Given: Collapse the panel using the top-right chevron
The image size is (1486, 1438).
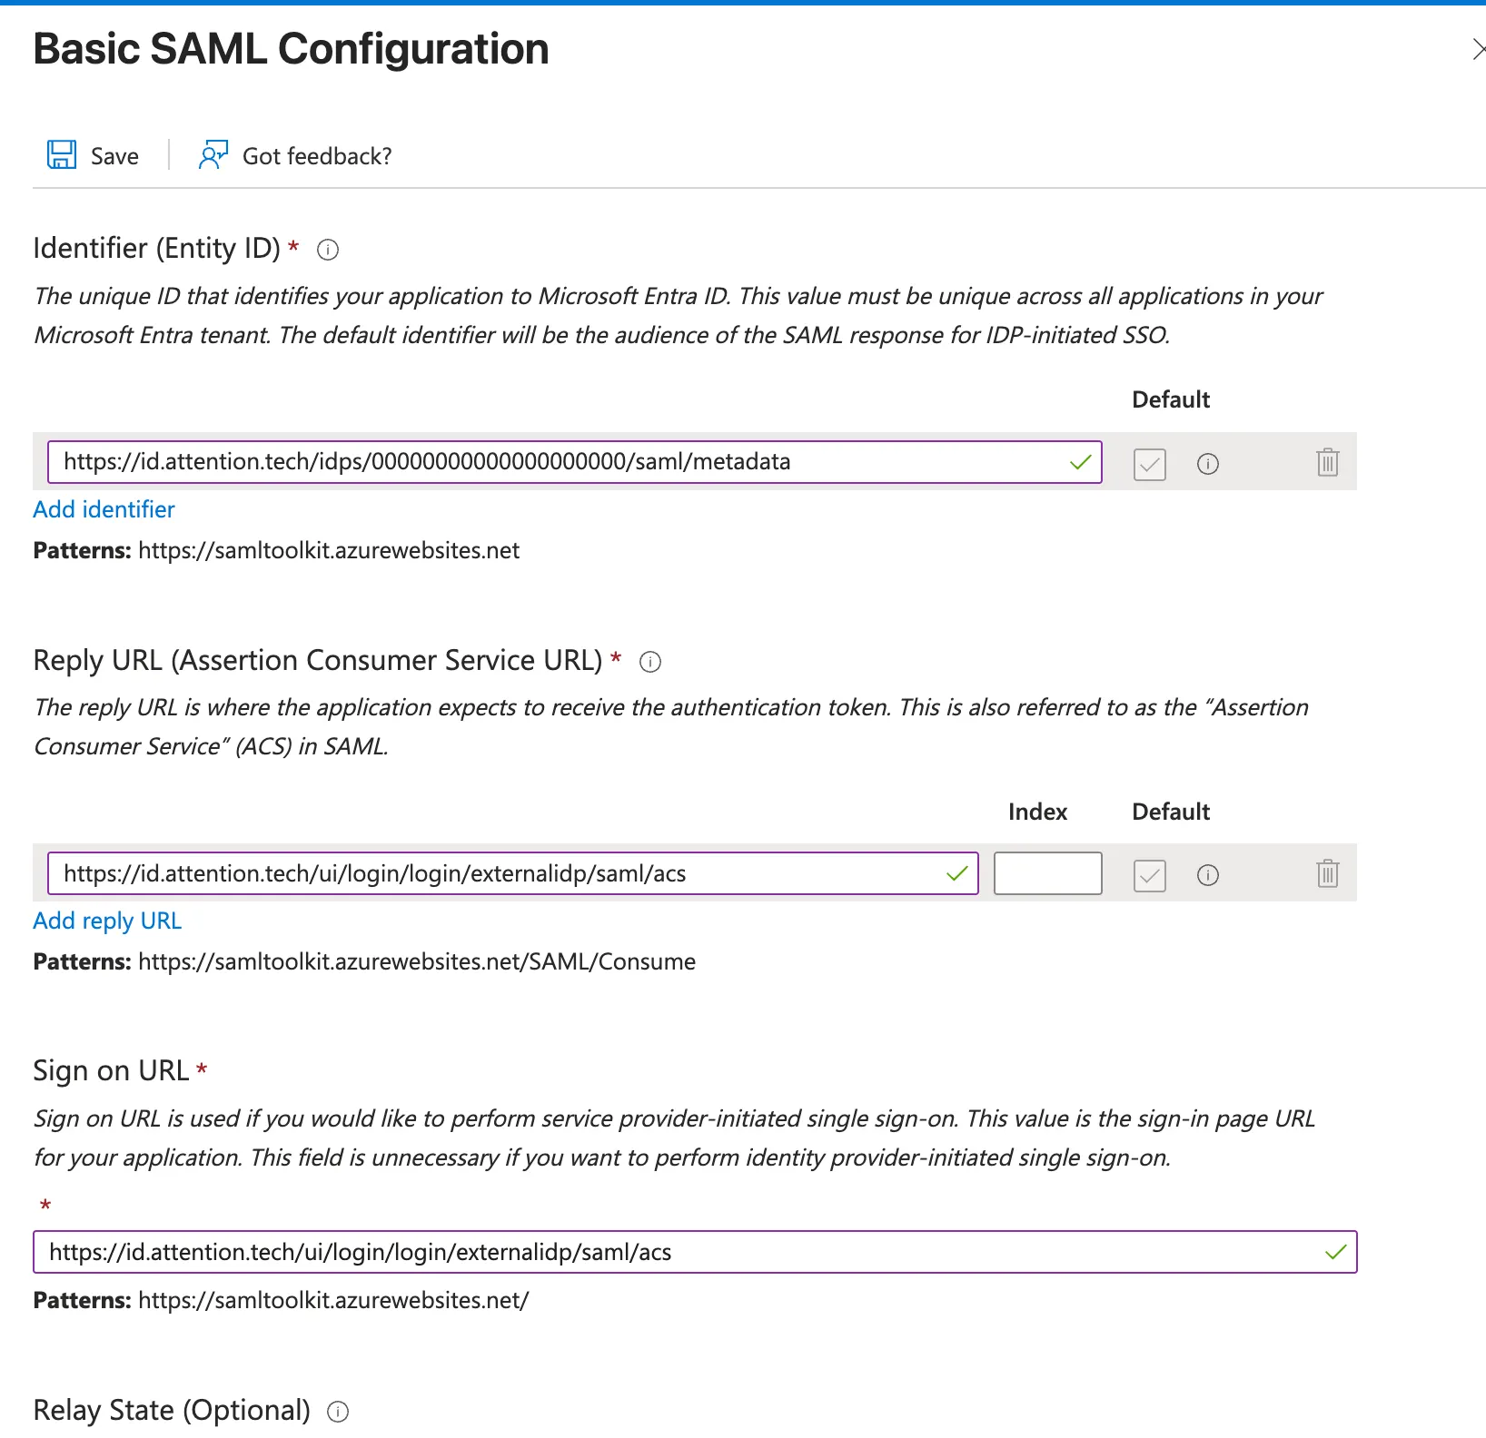Looking at the screenshot, I should [x=1479, y=50].
